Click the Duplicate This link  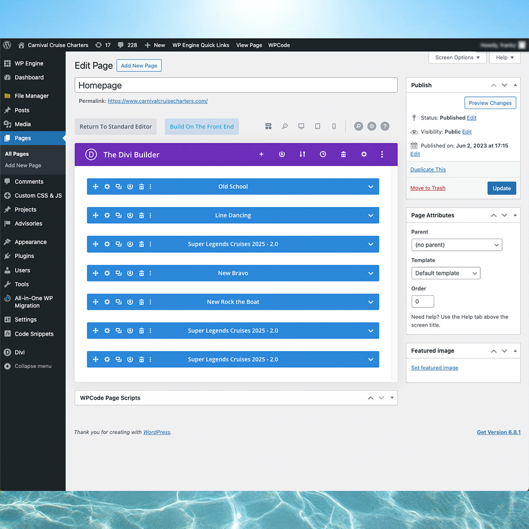point(428,169)
